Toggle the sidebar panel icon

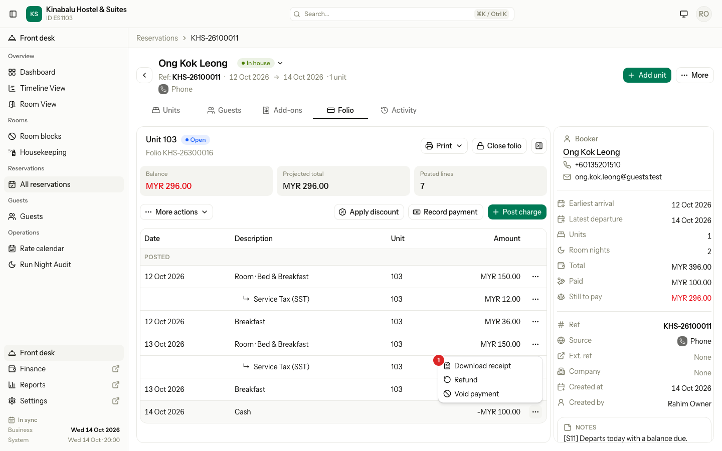[x=14, y=14]
